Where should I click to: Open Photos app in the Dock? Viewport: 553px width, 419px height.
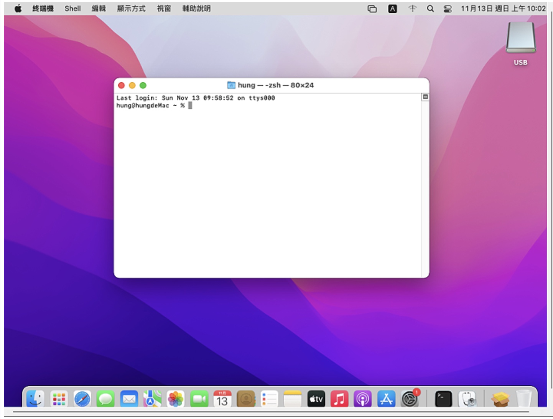[x=176, y=399]
